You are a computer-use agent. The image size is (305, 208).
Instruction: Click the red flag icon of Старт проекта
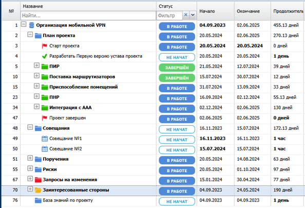pos(44,46)
